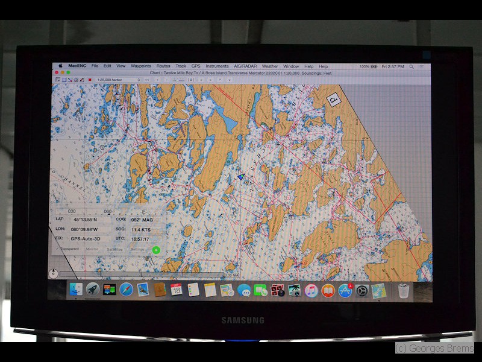
Task: Select the first chart toolbar tool
Action: point(57,80)
